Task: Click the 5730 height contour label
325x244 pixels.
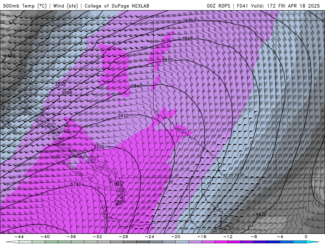Action: tap(76, 184)
